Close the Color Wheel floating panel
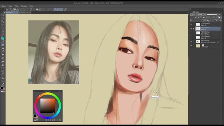The width and height of the screenshot is (224, 126). click(x=61, y=91)
